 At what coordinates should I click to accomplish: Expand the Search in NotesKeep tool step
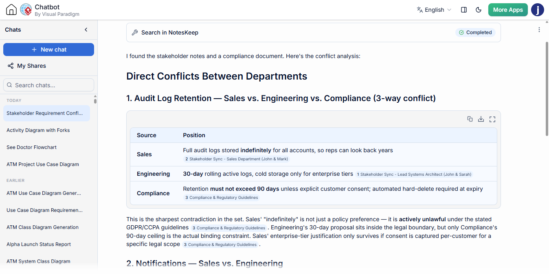point(314,32)
